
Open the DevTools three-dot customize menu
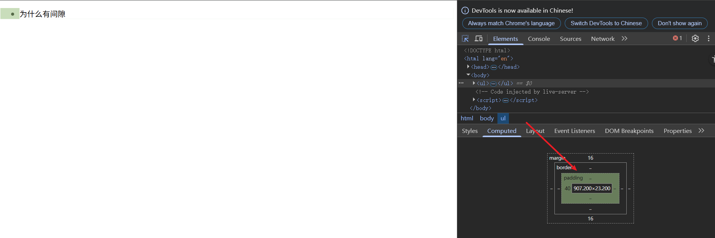708,39
